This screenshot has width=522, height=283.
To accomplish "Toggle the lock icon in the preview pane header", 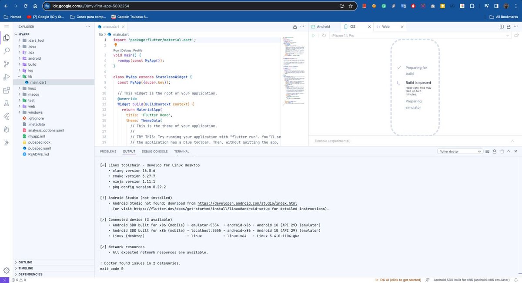I will point(508,27).
